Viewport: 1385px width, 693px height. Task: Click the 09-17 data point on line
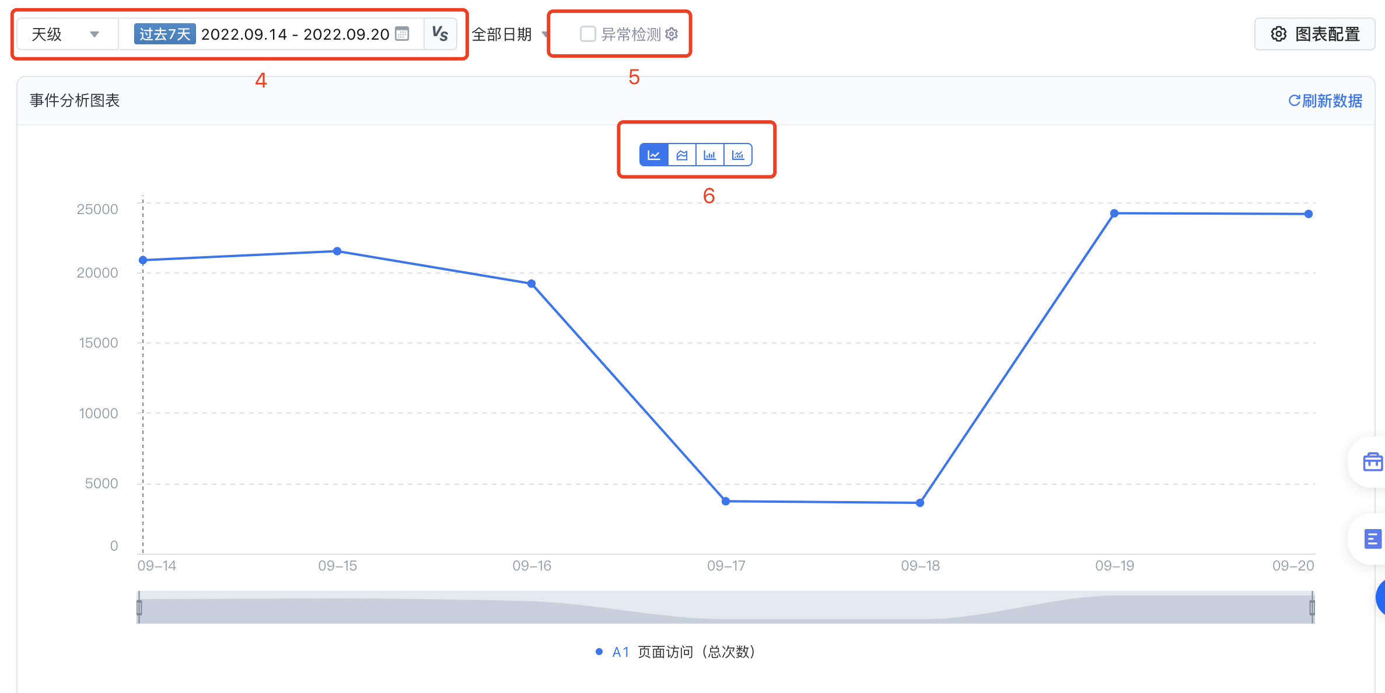click(726, 501)
